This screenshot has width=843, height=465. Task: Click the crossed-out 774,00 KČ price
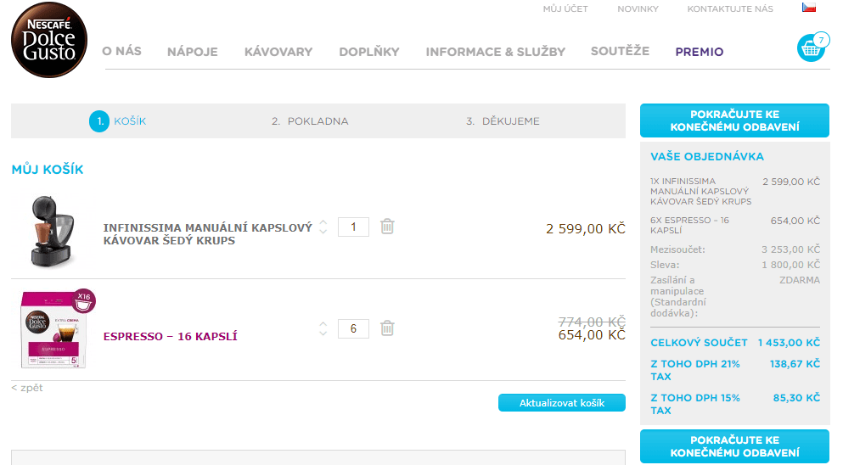pos(592,322)
